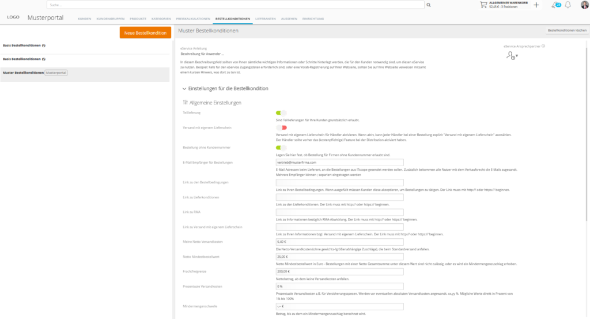Focus the top search field
Viewport: 590px width, 319px height.
[236, 5]
